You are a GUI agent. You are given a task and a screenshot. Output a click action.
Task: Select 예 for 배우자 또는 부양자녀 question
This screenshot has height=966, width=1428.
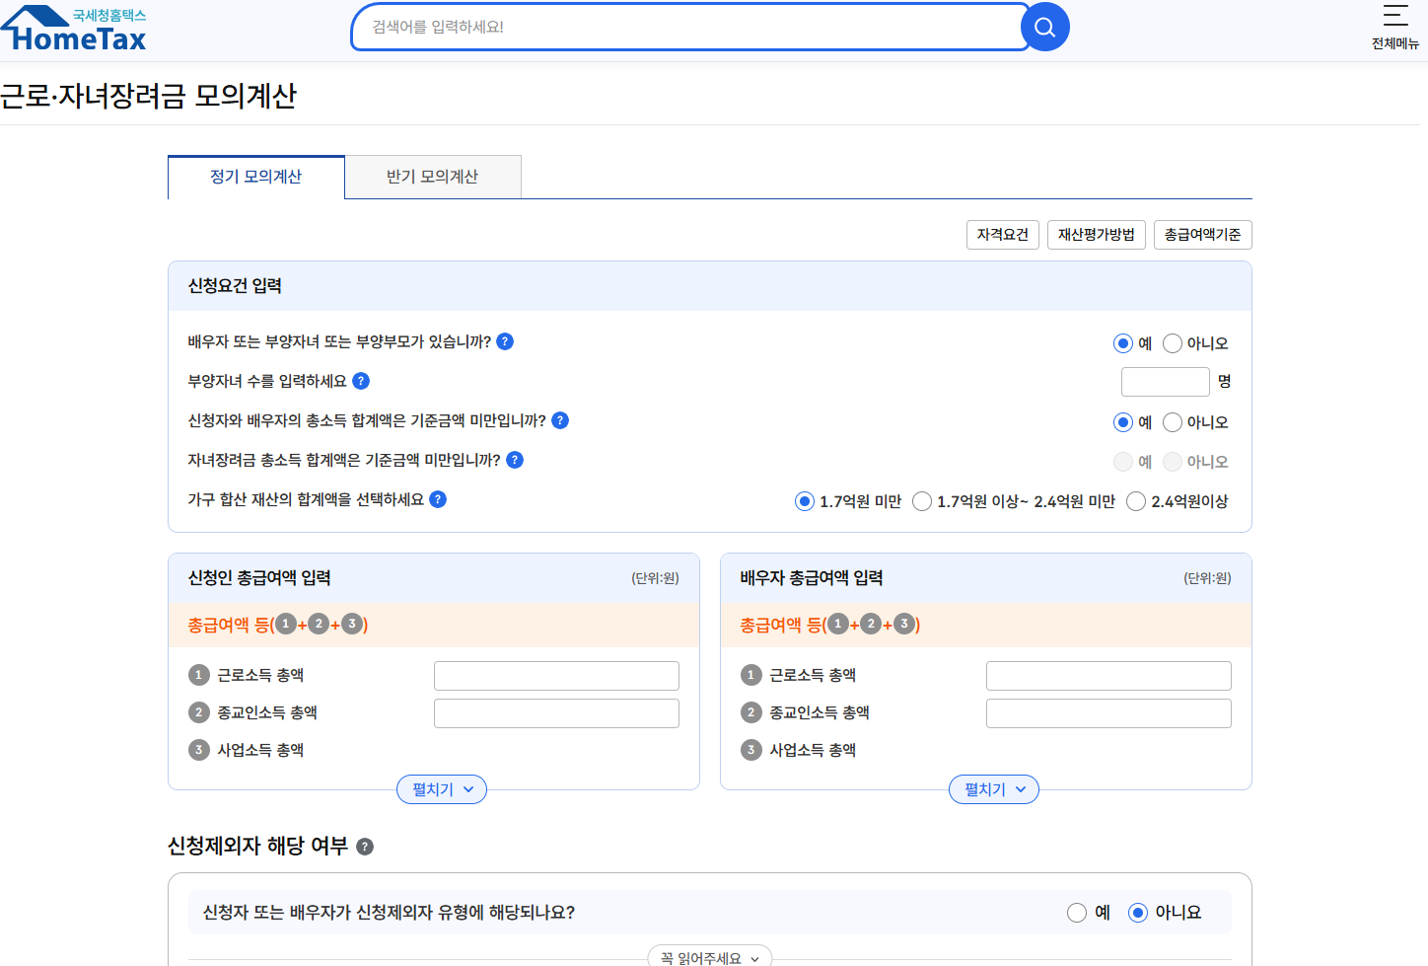(1123, 343)
